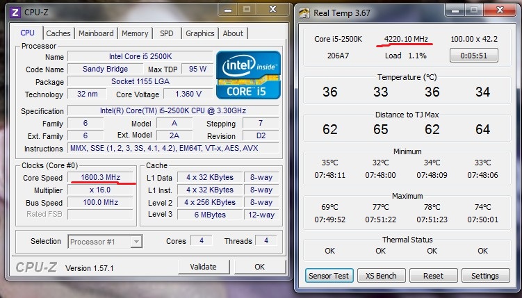Minimize the CPU-Z window

tap(228, 10)
